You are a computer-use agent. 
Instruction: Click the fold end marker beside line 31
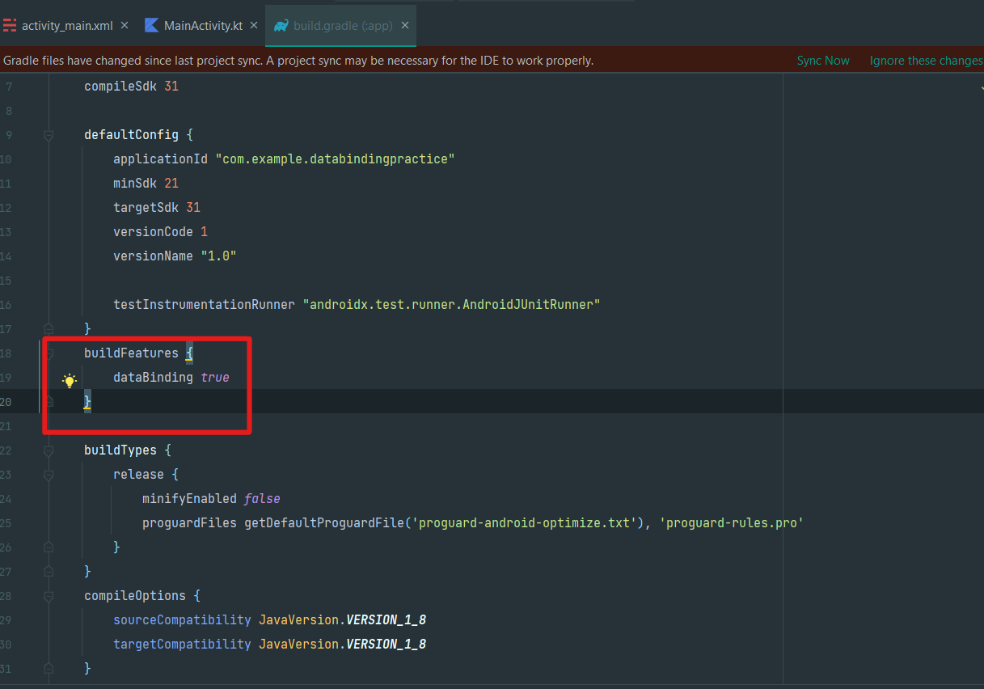[48, 668]
